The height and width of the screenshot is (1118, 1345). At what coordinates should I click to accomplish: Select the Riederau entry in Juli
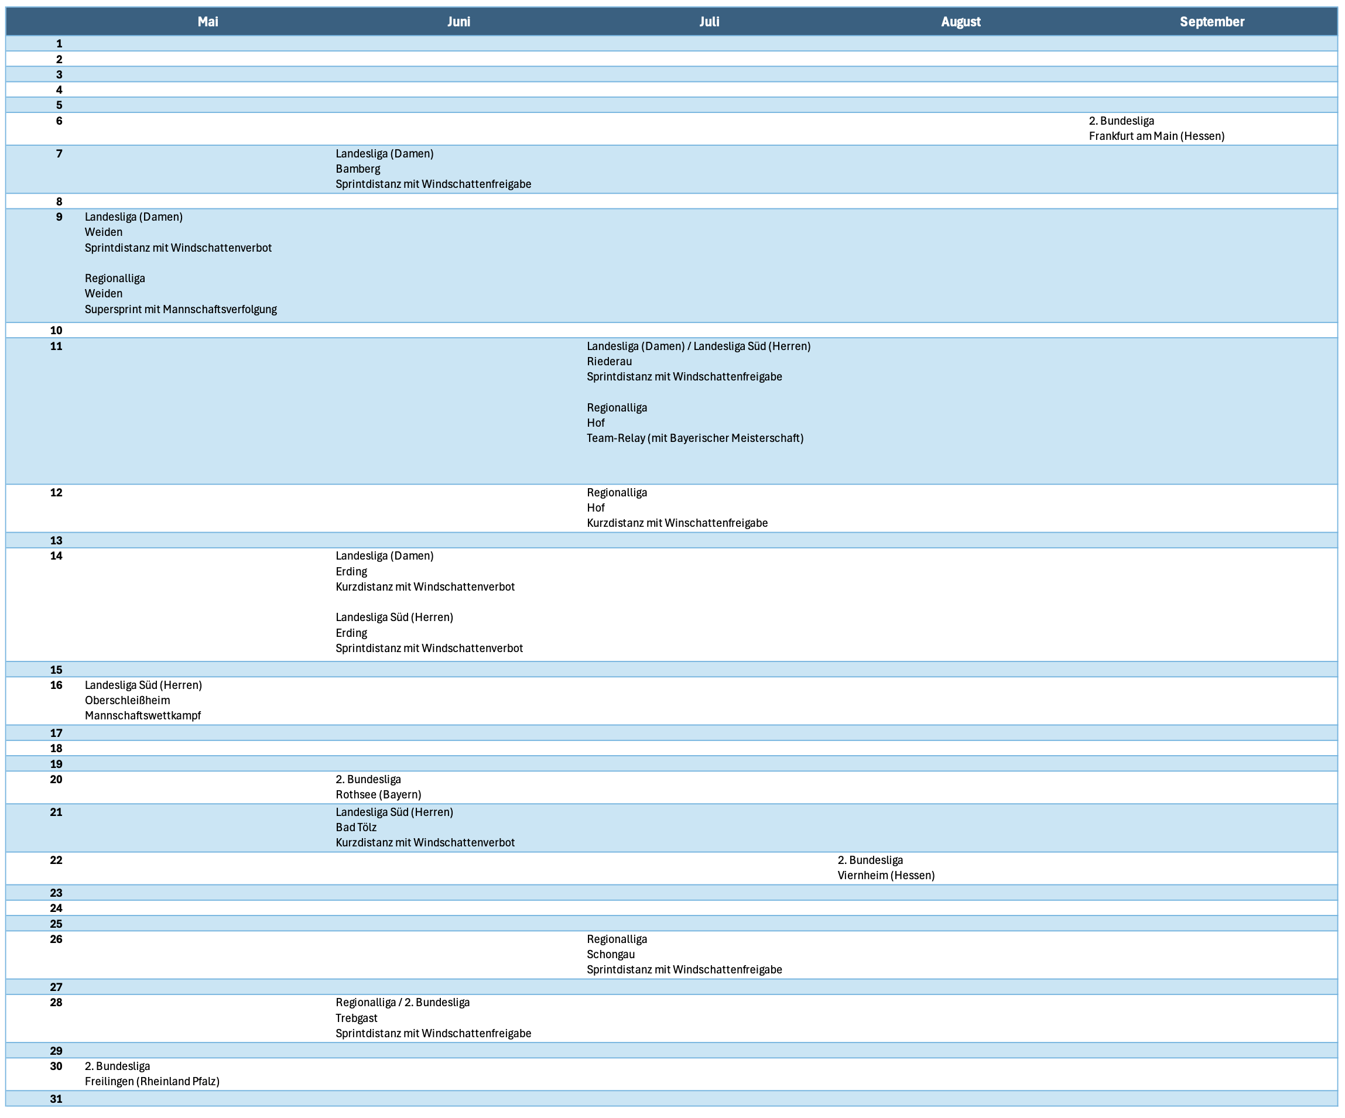pos(608,361)
